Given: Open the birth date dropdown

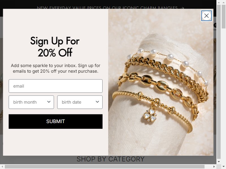Looking at the screenshot, I should pyautogui.click(x=80, y=102).
